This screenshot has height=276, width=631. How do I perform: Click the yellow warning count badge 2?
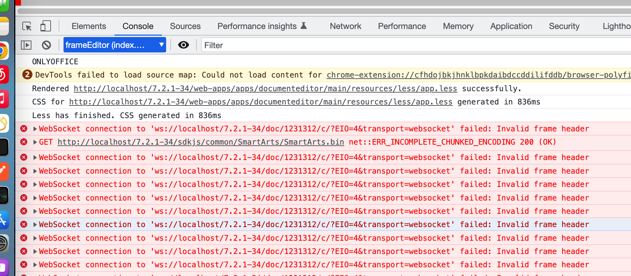pos(27,75)
